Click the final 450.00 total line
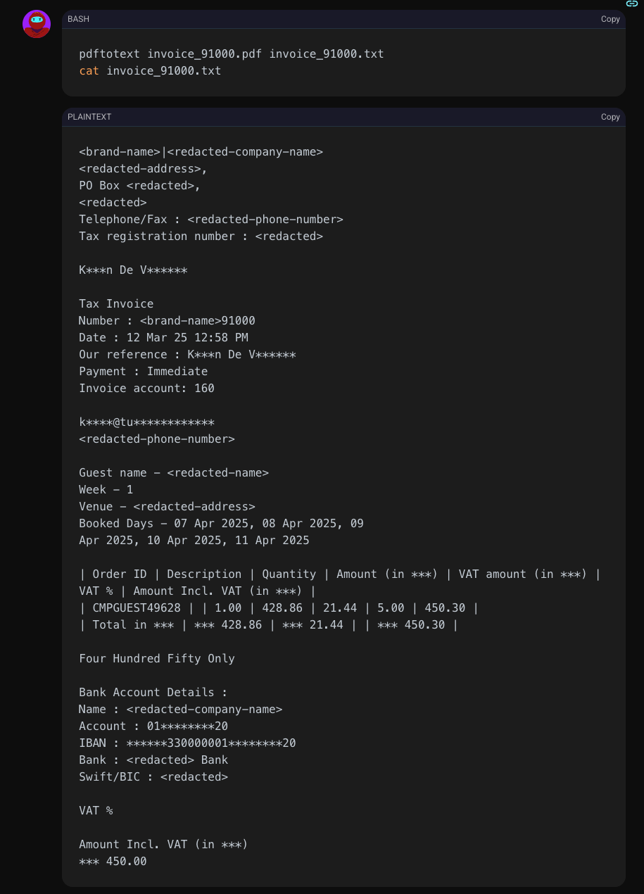Viewport: 644px width, 894px height. coord(113,862)
